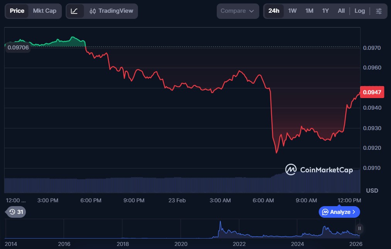This screenshot has height=249, width=391.
Task: Click the 0.0947 current price label
Action: click(372, 92)
